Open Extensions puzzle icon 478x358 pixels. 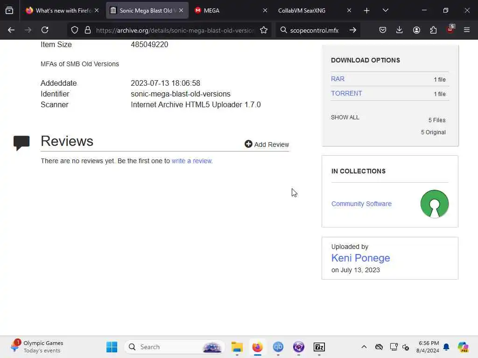click(x=433, y=30)
